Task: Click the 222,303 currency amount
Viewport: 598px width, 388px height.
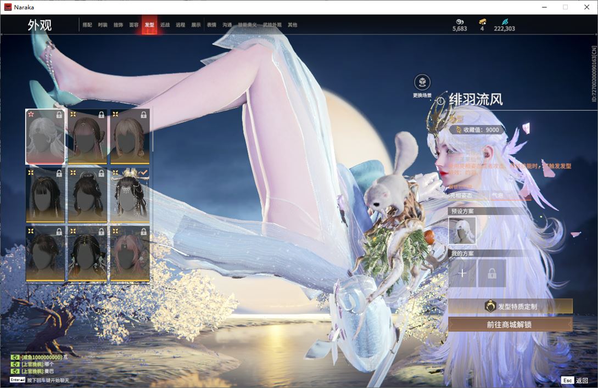Action: (505, 29)
